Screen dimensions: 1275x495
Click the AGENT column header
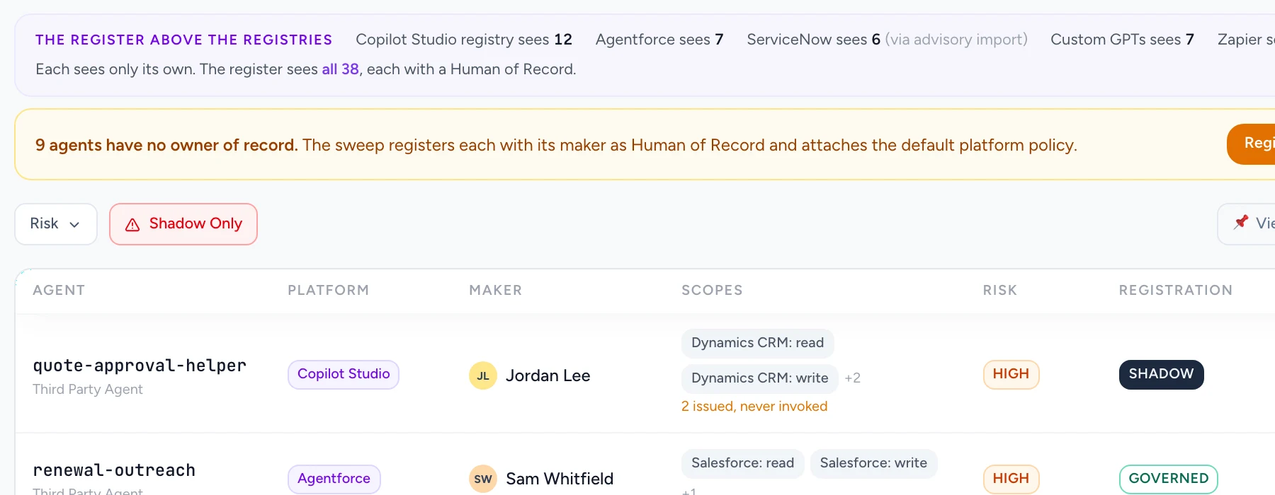(59, 291)
